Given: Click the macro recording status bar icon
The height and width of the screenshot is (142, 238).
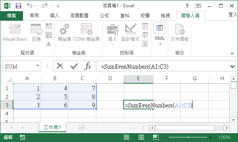Looking at the screenshot, I should (x=23, y=137).
